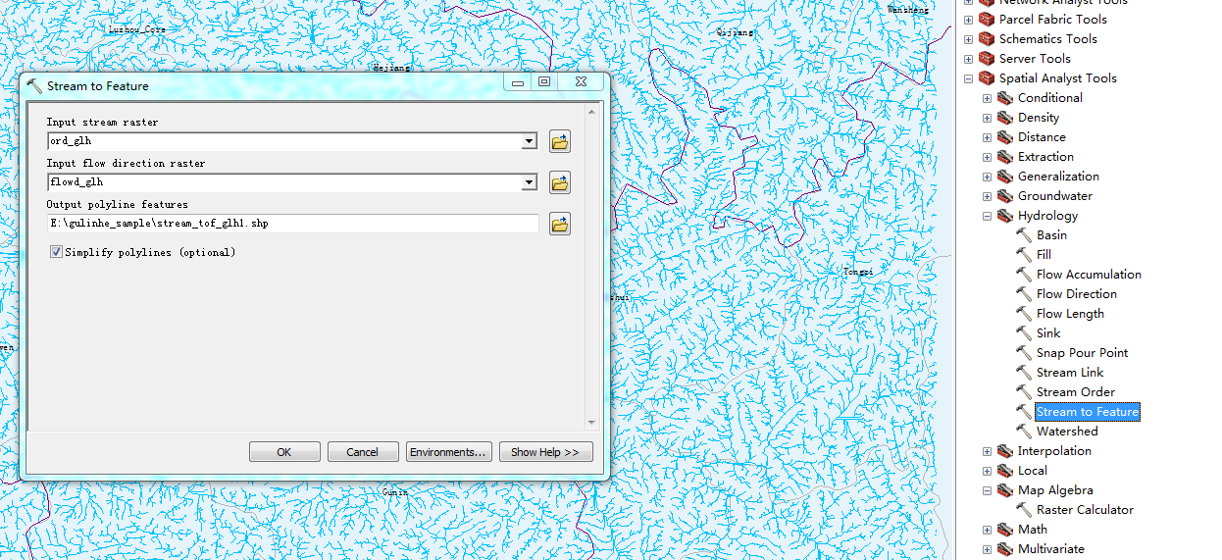Expand the Interpolation toolset

(988, 451)
